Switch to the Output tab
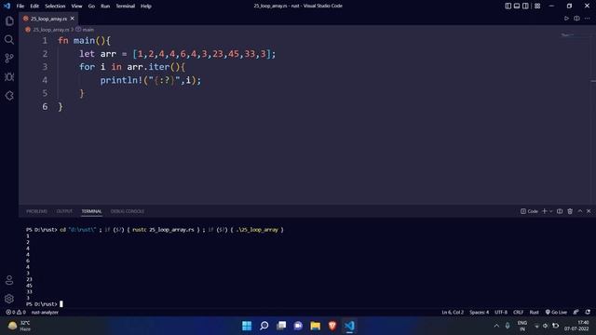Image resolution: width=596 pixels, height=335 pixels. [x=64, y=211]
